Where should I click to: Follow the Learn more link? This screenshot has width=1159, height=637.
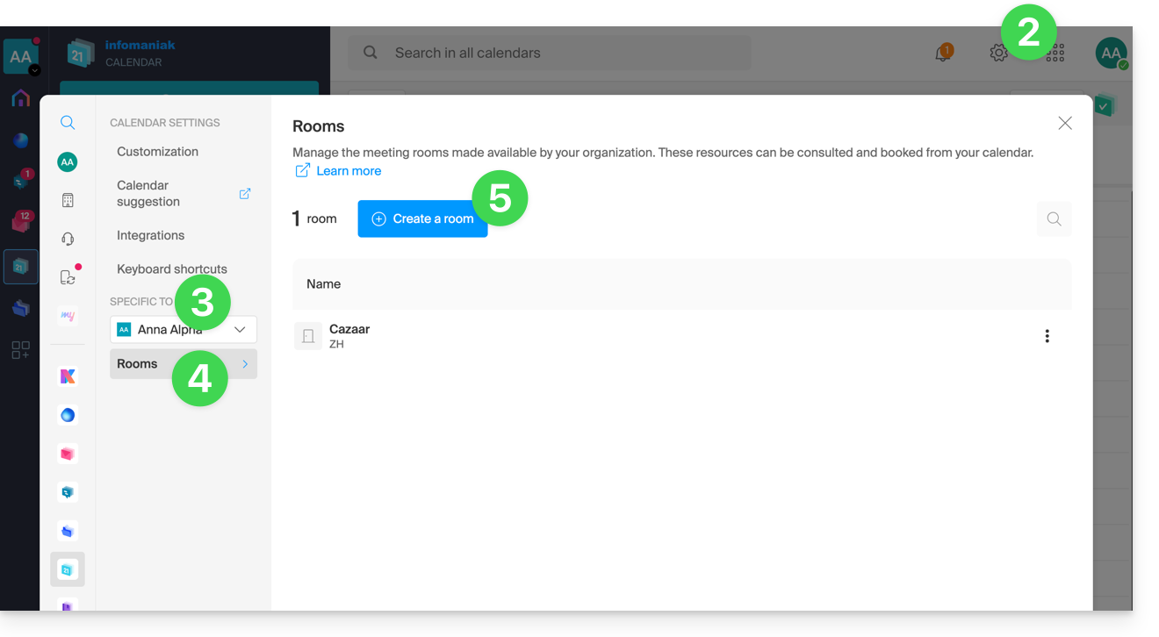(x=349, y=171)
